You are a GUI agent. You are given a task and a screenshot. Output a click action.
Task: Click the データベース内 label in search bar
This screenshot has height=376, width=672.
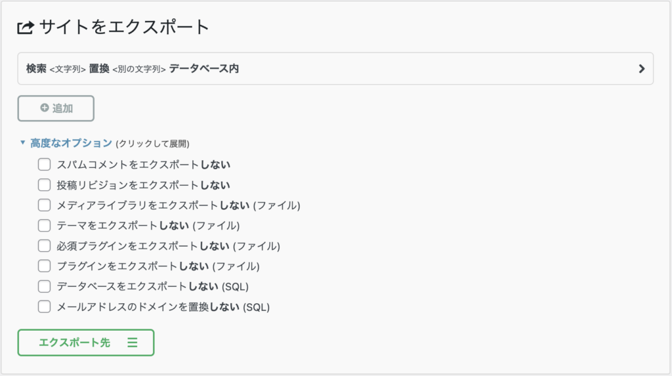pos(204,69)
